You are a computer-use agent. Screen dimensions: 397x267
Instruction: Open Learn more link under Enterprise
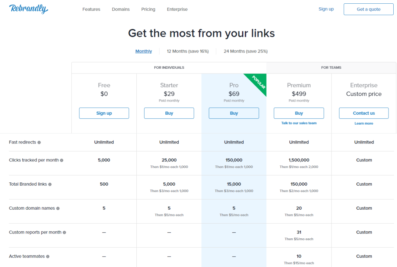tap(364, 123)
